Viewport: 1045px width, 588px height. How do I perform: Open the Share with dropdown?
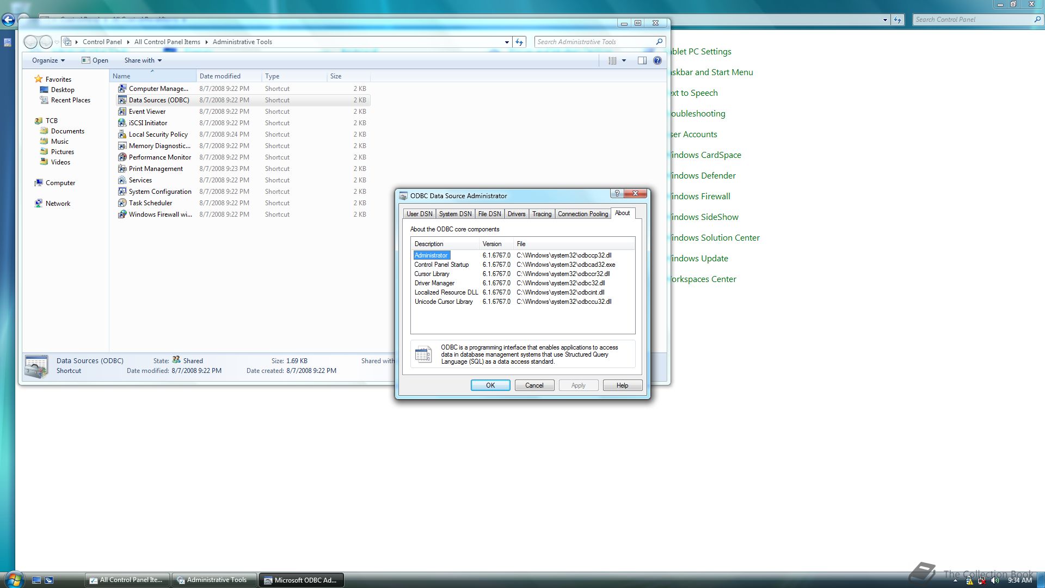(x=143, y=60)
